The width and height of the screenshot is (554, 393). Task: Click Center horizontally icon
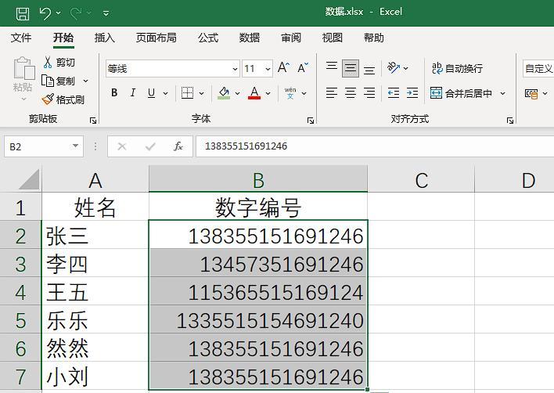351,93
